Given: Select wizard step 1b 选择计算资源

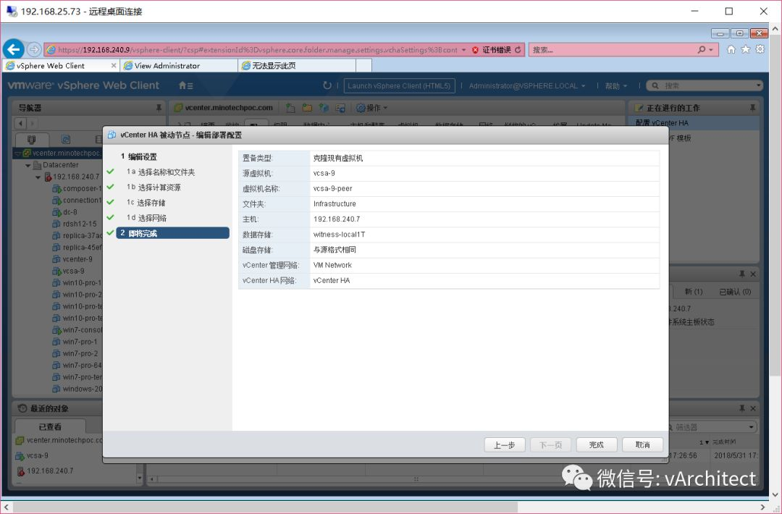Looking at the screenshot, I should pos(154,188).
